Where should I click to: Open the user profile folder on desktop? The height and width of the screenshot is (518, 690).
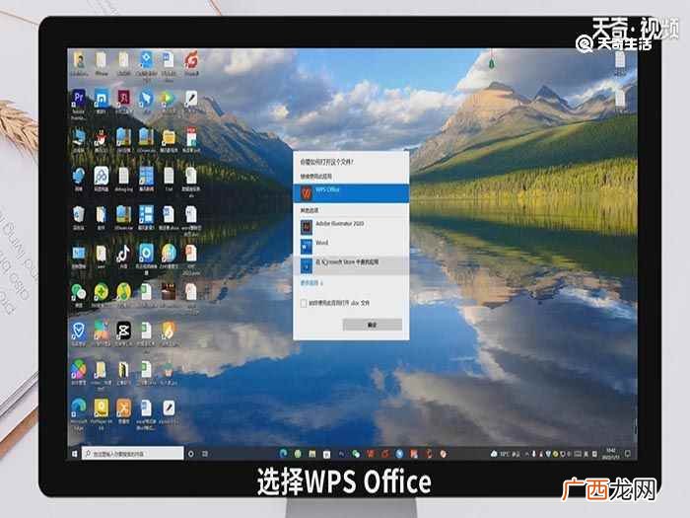click(x=79, y=63)
